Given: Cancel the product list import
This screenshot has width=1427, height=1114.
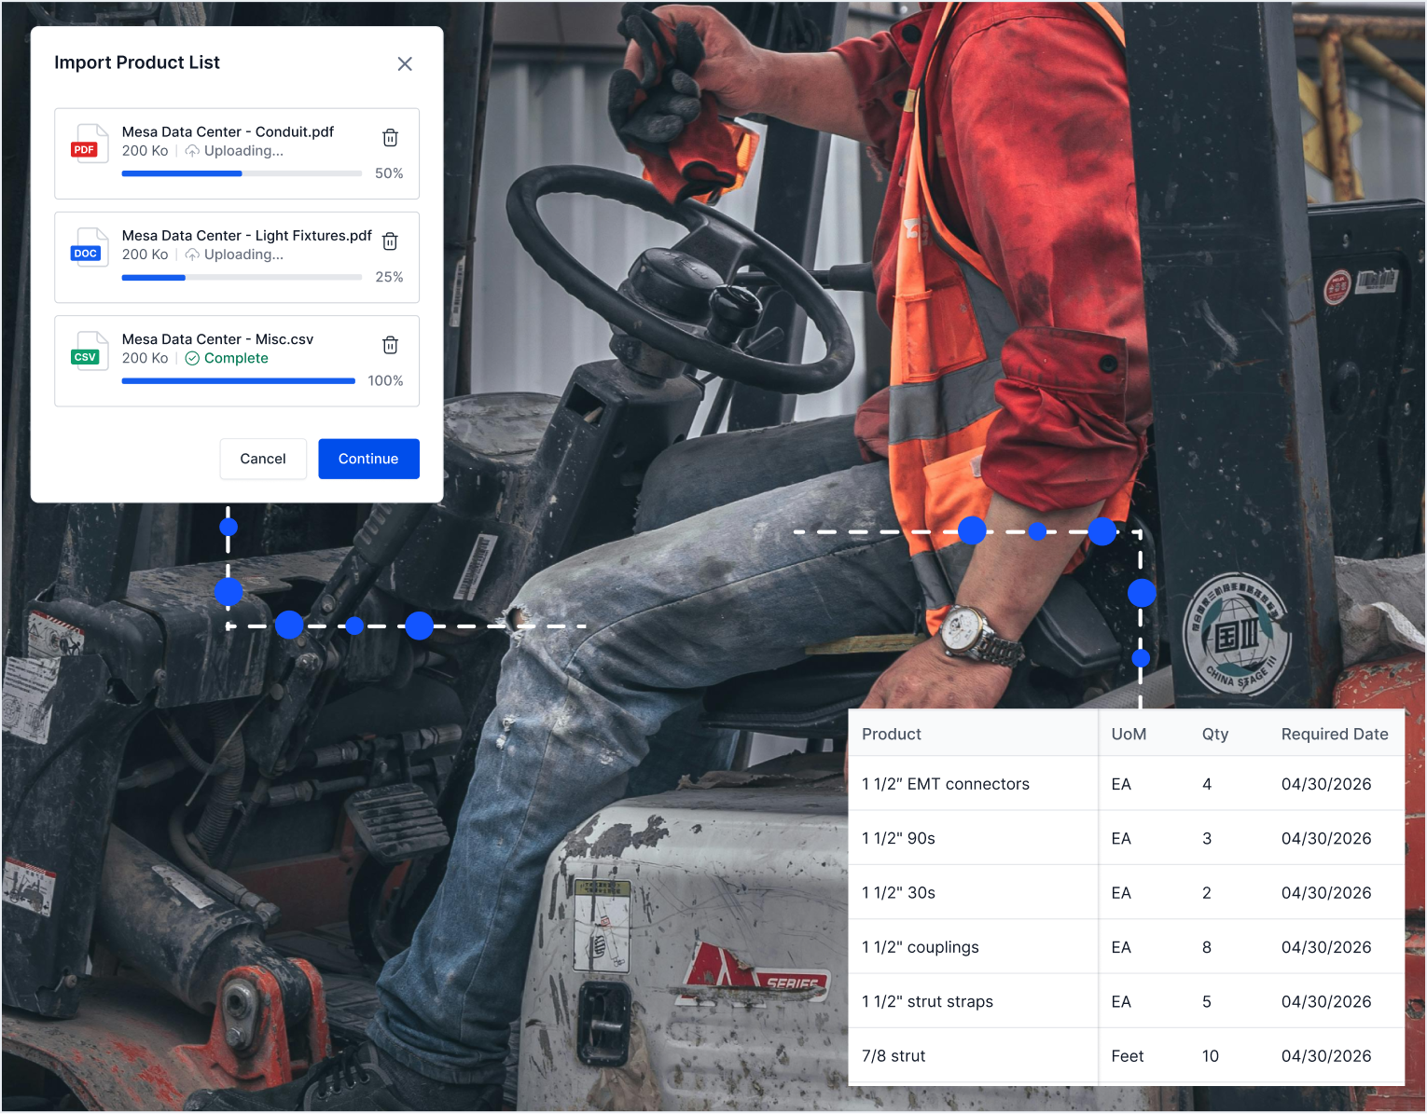Looking at the screenshot, I should [x=263, y=459].
